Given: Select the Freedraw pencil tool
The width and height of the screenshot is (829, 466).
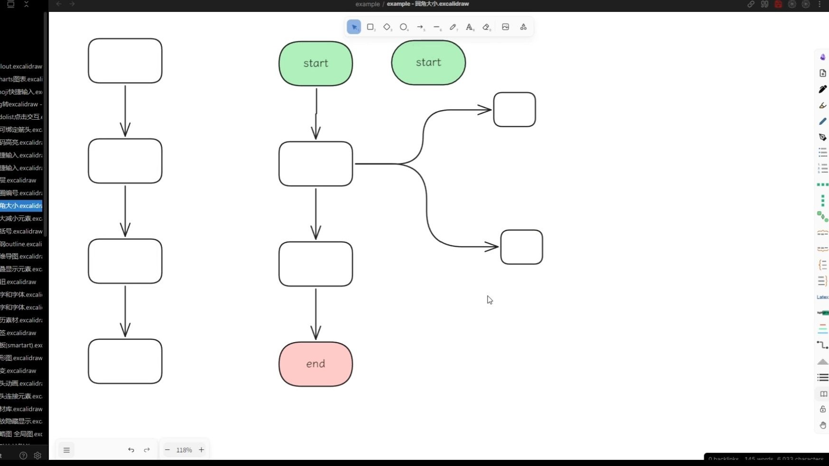Looking at the screenshot, I should [453, 27].
